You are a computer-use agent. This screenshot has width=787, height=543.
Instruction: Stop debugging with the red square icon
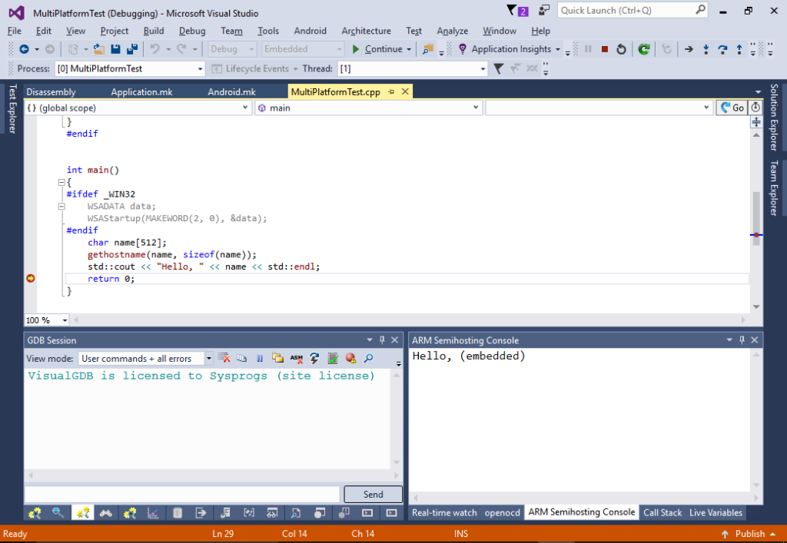(x=605, y=49)
